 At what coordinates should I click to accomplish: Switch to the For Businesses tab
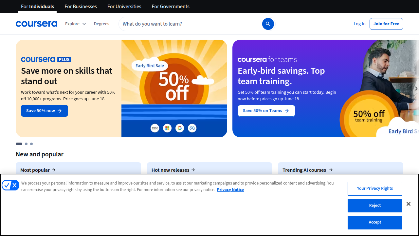(81, 7)
